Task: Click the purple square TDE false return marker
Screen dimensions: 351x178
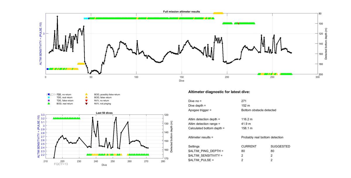Action: coord(49,101)
